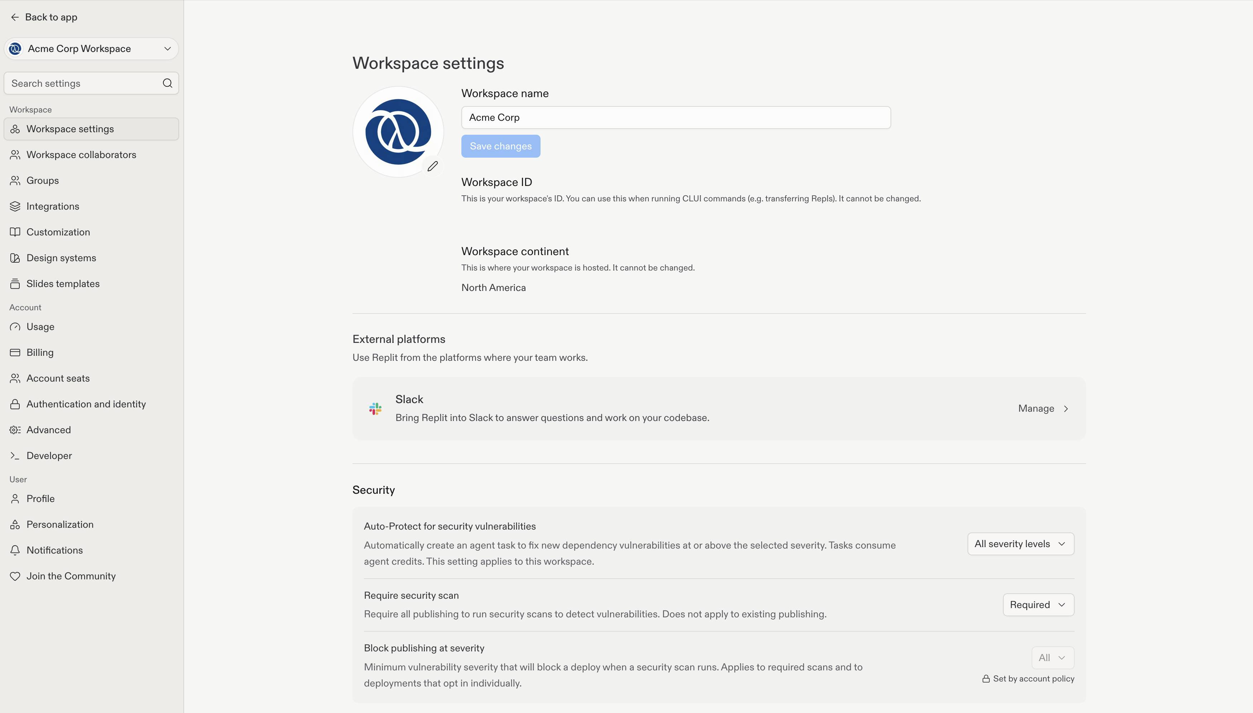Viewport: 1253px width, 713px height.
Task: Open the Profile settings page
Action: click(91, 498)
